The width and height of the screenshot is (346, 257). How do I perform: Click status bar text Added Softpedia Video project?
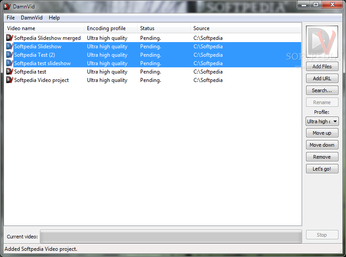[41, 249]
